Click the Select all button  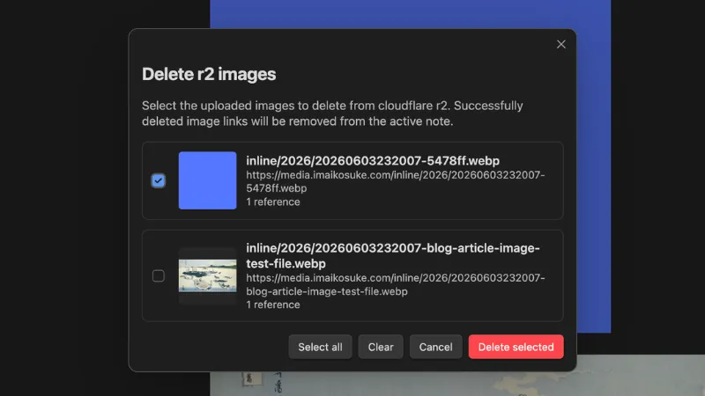(x=320, y=347)
